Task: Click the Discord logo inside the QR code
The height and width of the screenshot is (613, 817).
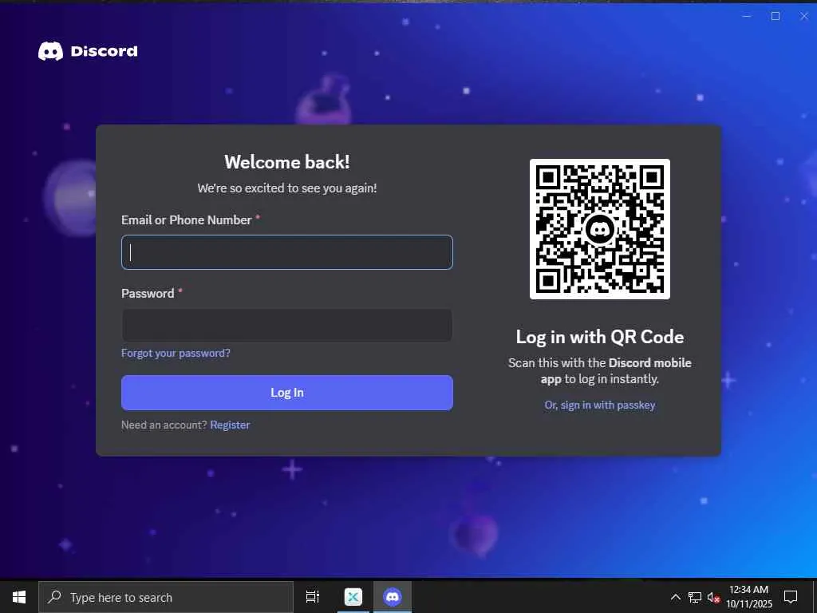Action: pyautogui.click(x=600, y=229)
